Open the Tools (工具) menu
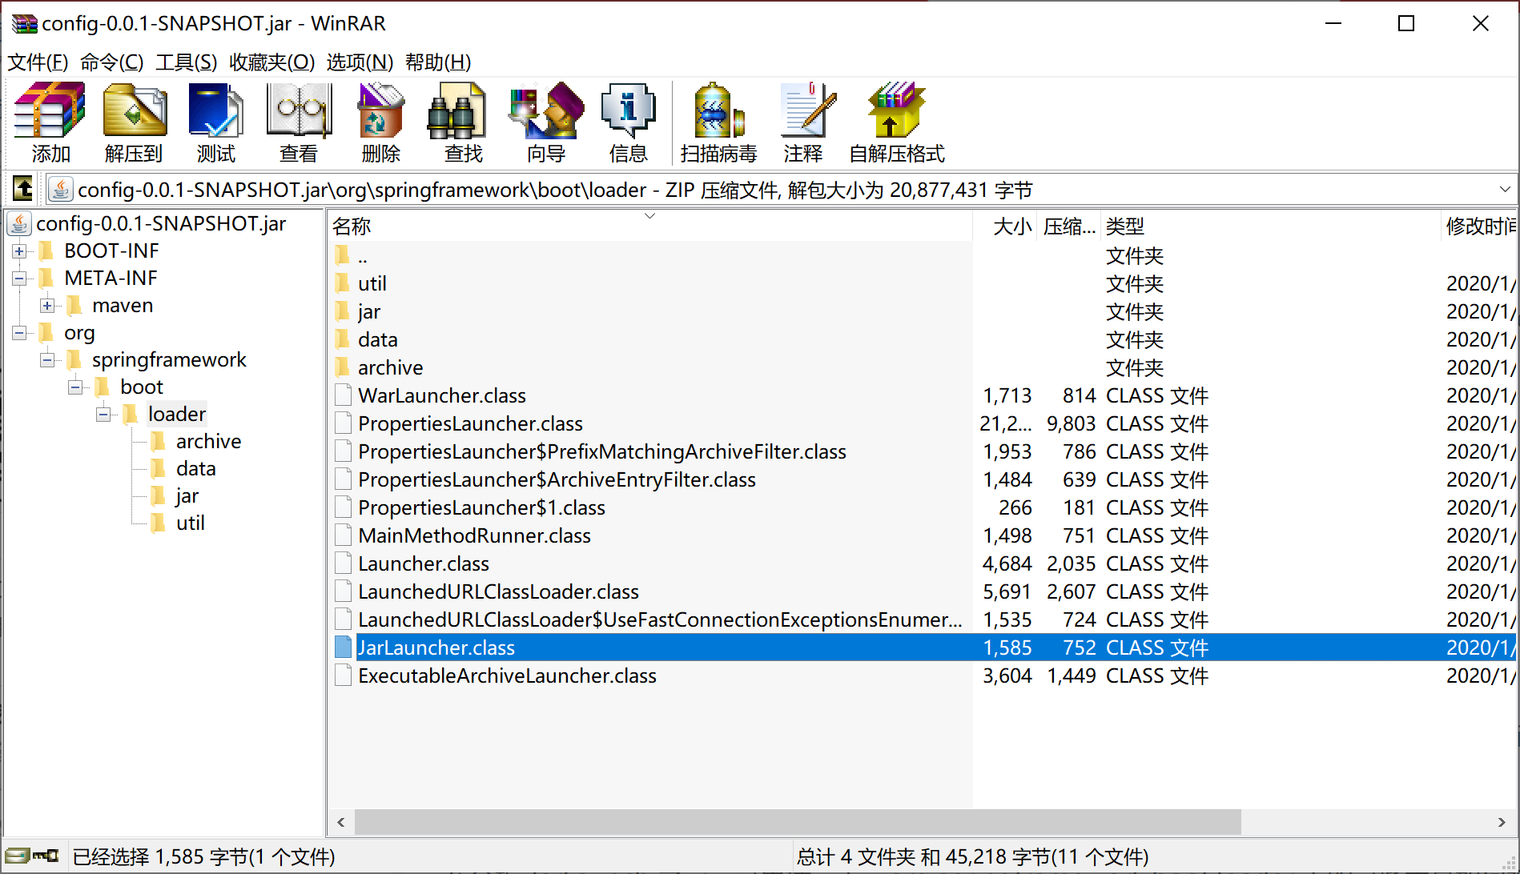 coord(186,62)
